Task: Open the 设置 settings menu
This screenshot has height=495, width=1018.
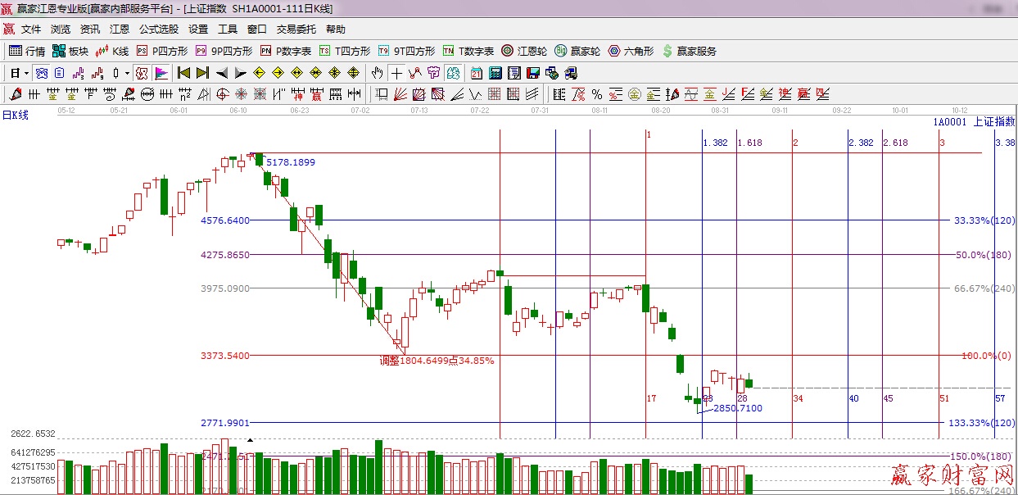Action: 198,30
